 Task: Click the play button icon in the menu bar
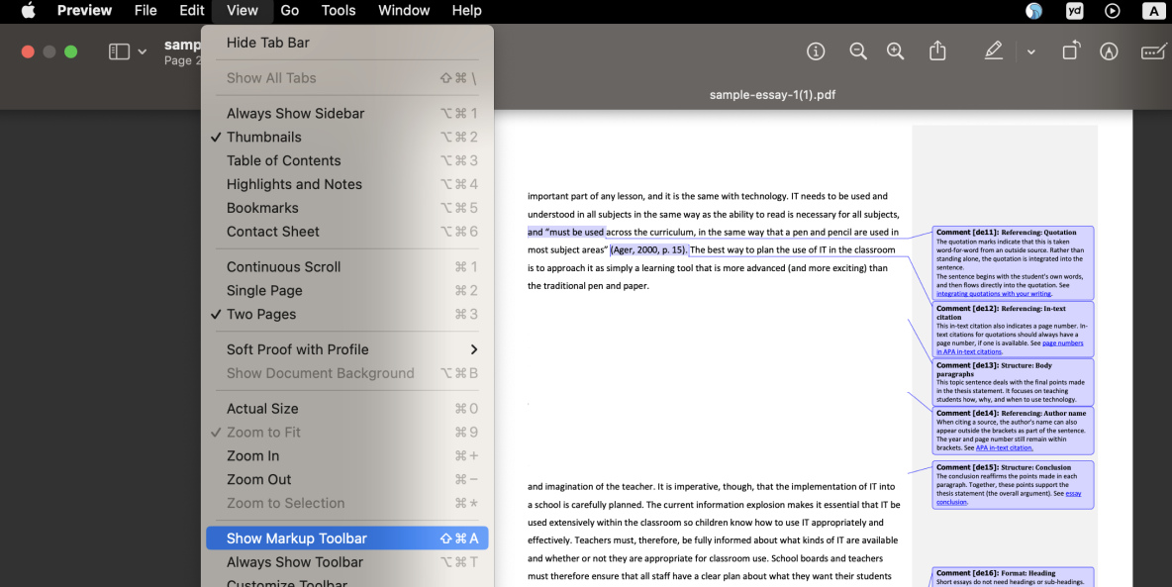pyautogui.click(x=1112, y=11)
